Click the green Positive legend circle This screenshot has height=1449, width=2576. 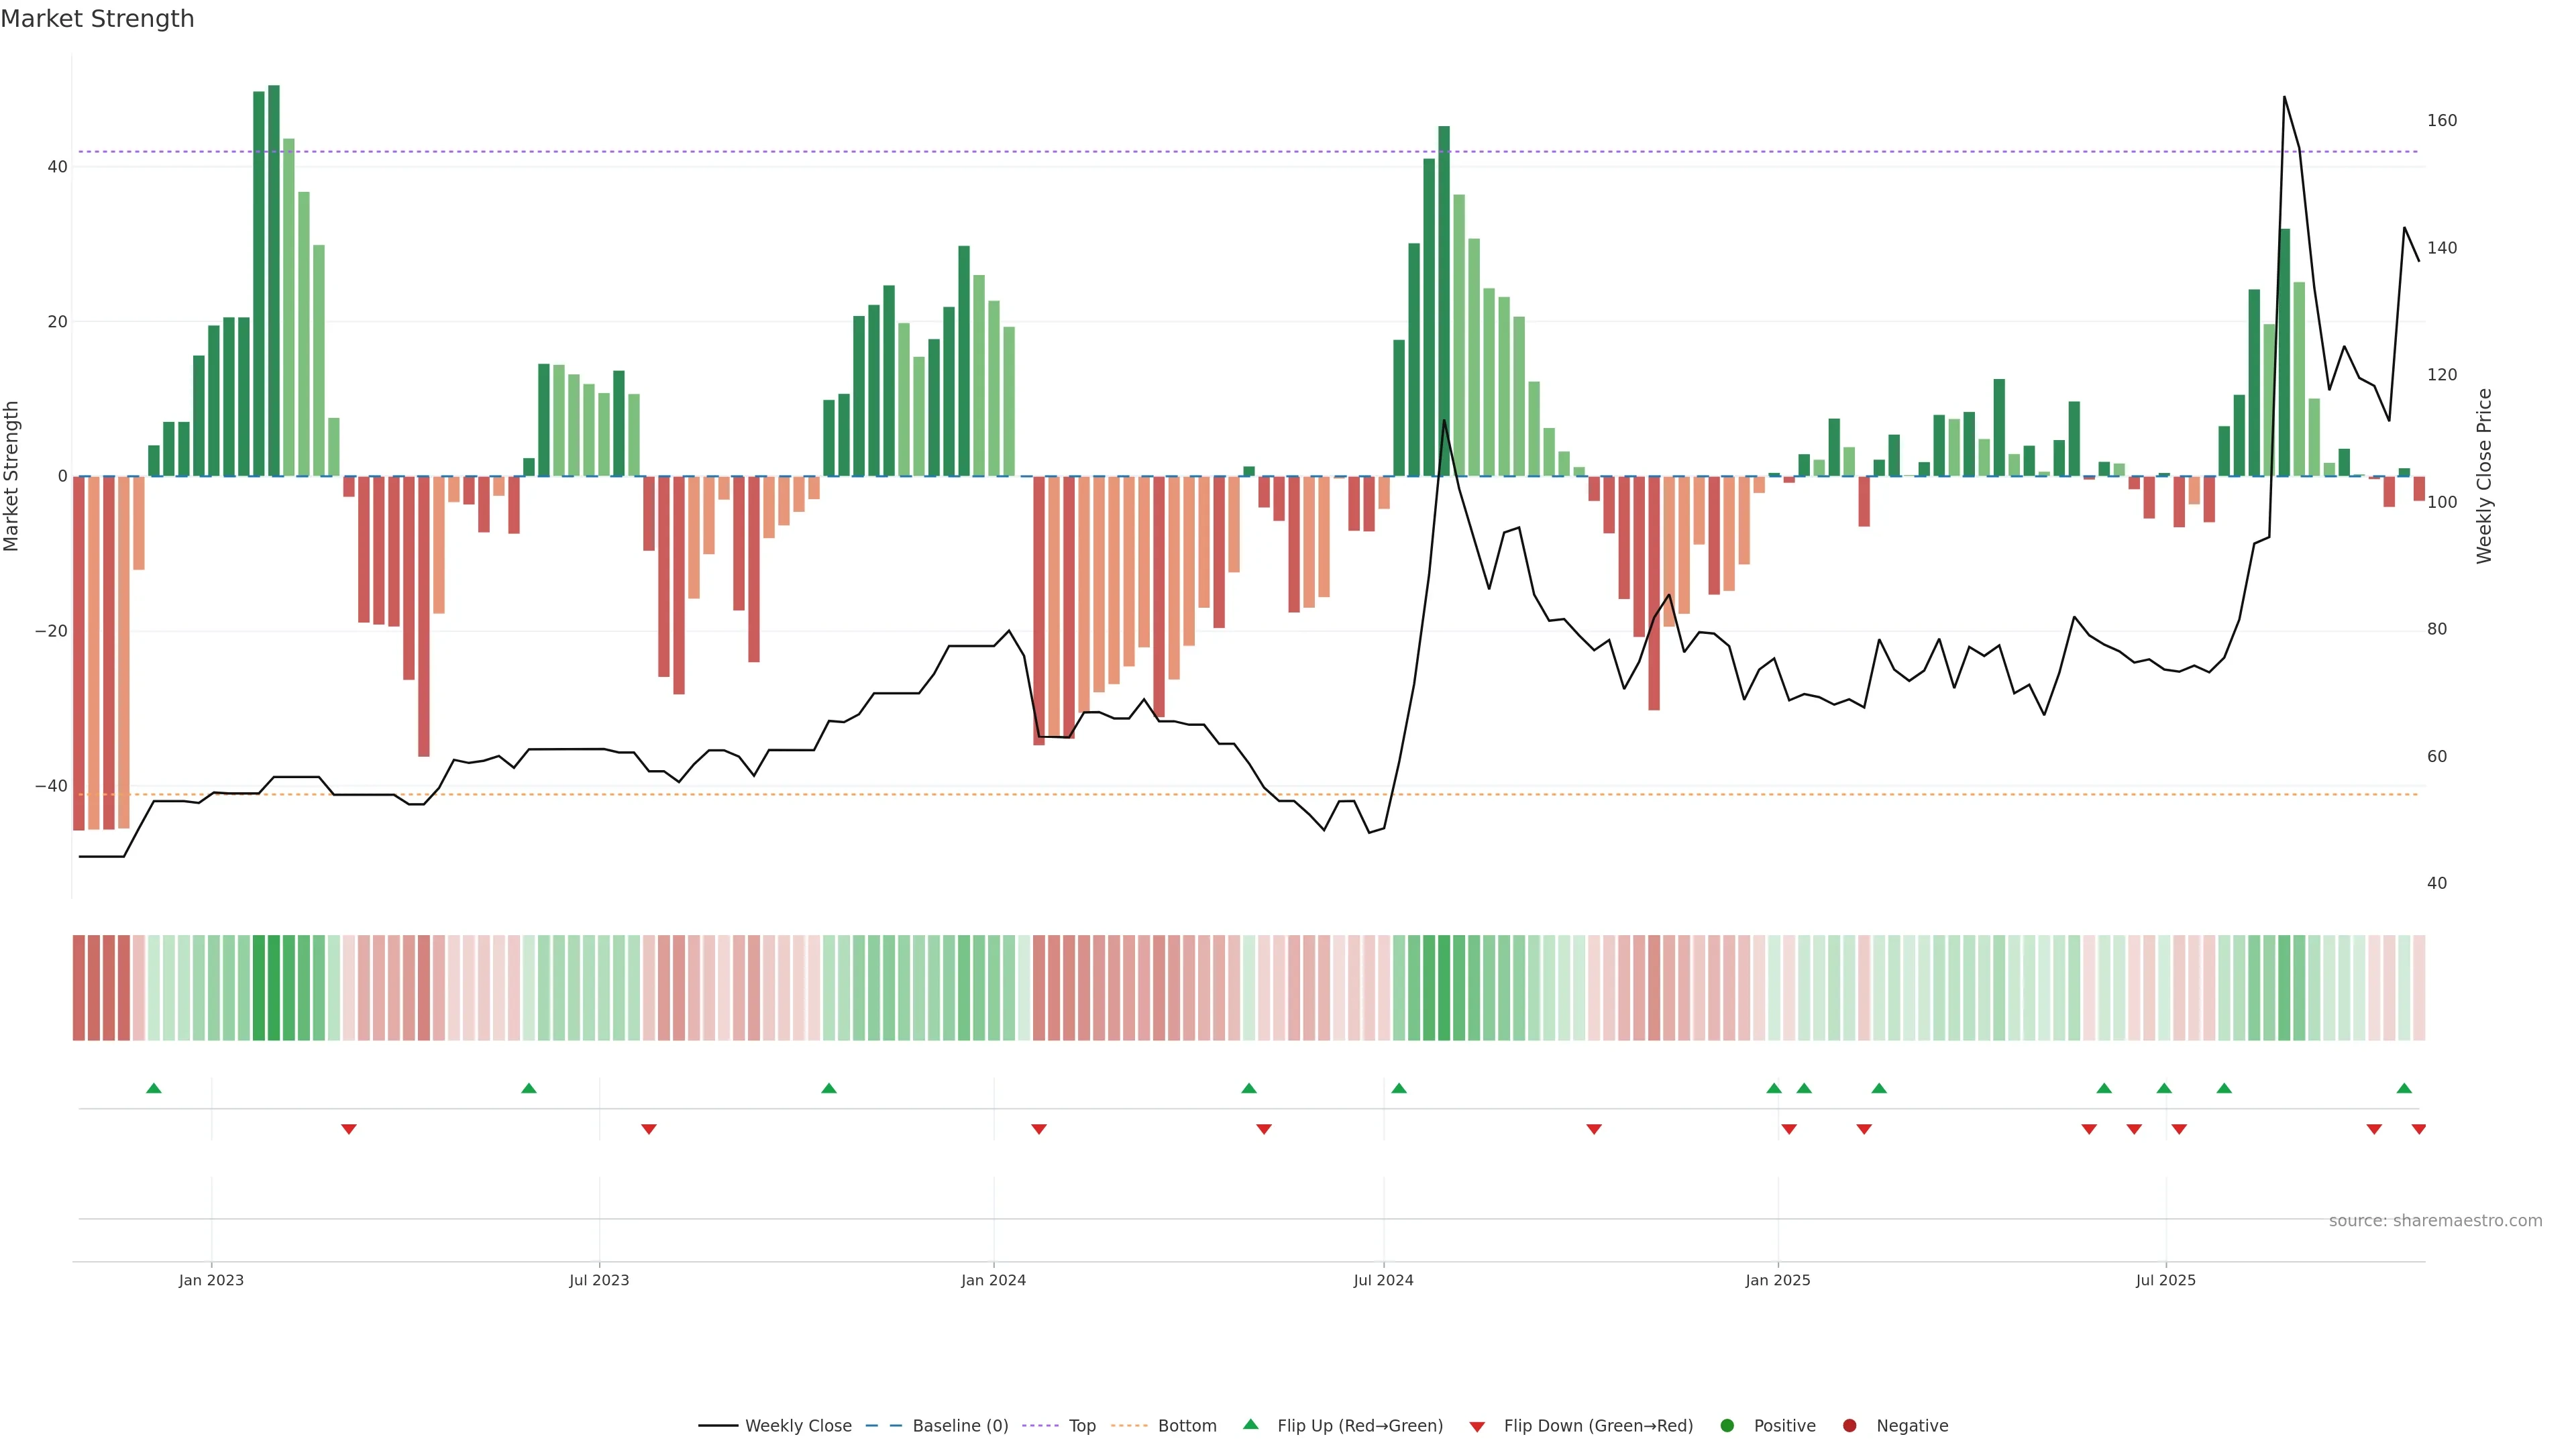pos(1727,1426)
